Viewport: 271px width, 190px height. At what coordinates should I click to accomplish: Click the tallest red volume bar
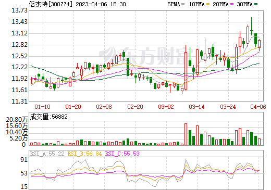click(186, 134)
